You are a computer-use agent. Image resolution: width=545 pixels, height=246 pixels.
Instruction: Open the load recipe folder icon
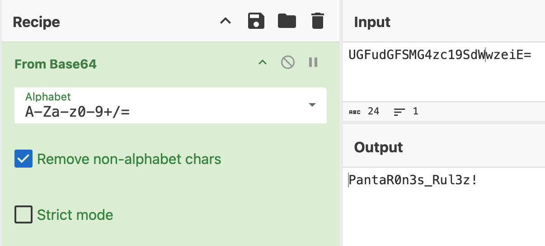(x=287, y=21)
